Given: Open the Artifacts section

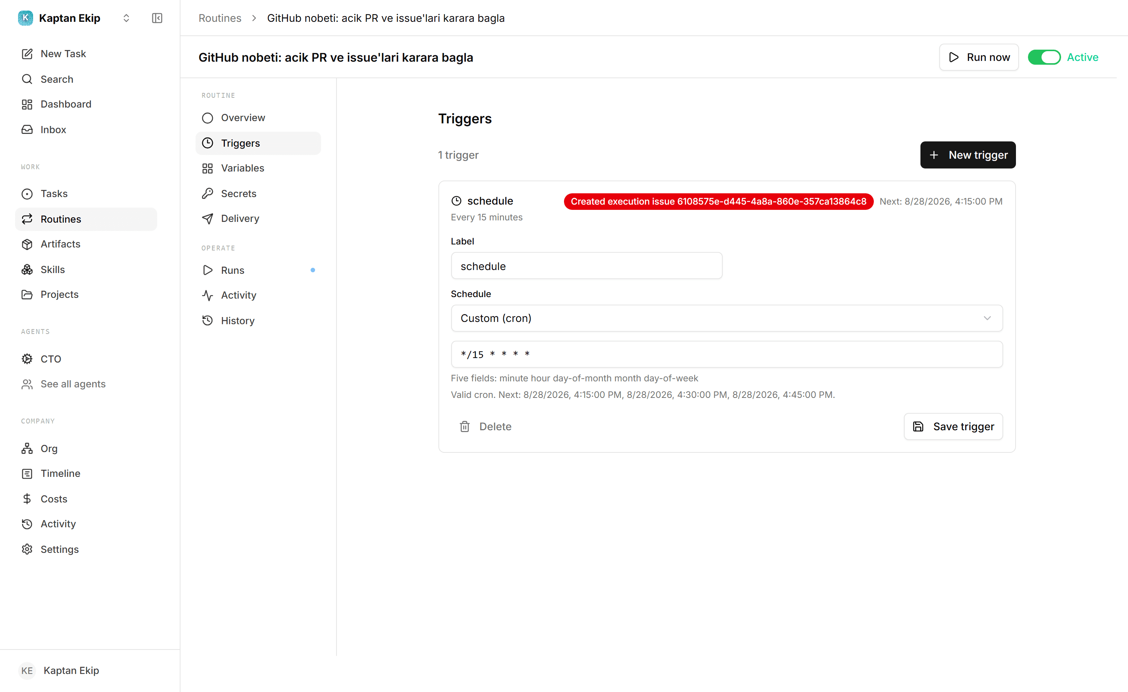Looking at the screenshot, I should (x=86, y=244).
